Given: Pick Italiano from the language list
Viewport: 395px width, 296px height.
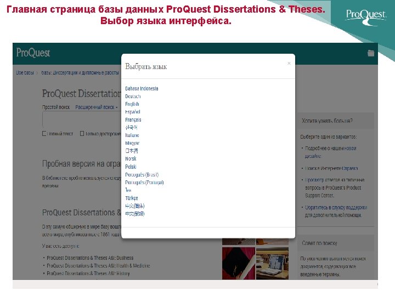Looking at the screenshot, I should click(132, 135).
